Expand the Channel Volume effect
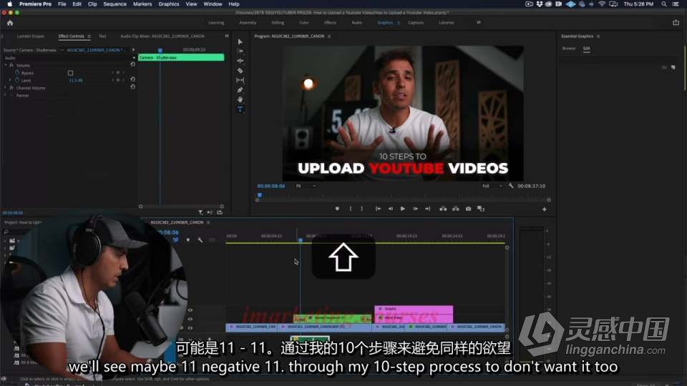Screen dimensions: 687x386 6,87
